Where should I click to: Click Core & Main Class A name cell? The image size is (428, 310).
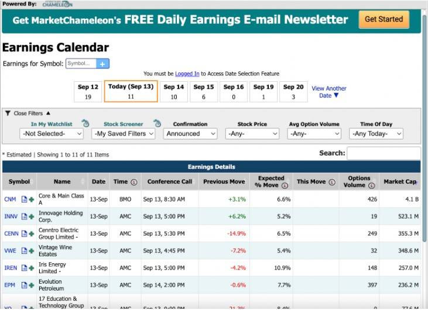coord(61,199)
